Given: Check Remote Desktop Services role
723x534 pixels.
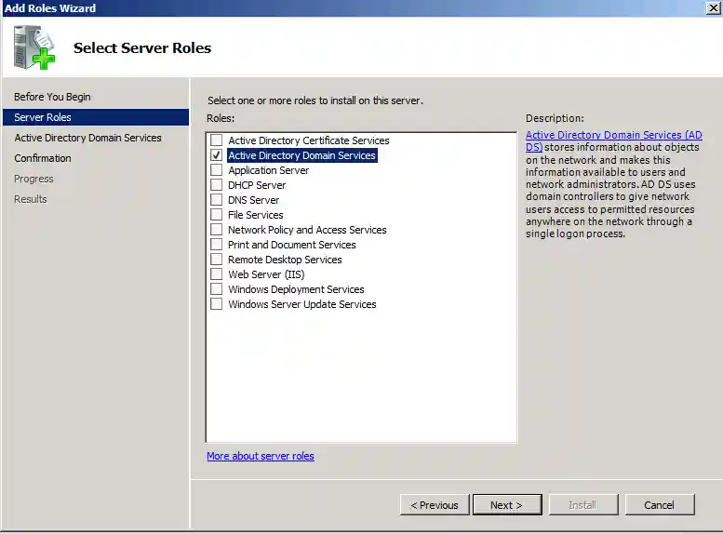Looking at the screenshot, I should point(216,260).
